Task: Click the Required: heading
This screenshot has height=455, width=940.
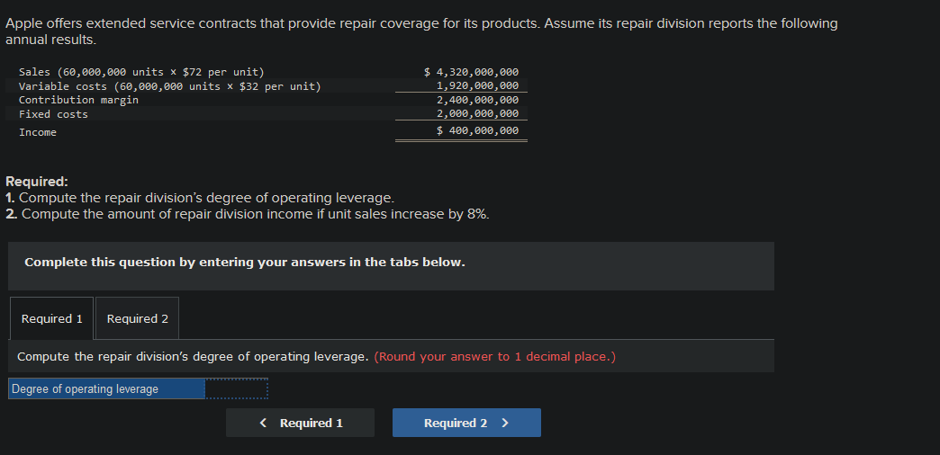Action: point(37,182)
